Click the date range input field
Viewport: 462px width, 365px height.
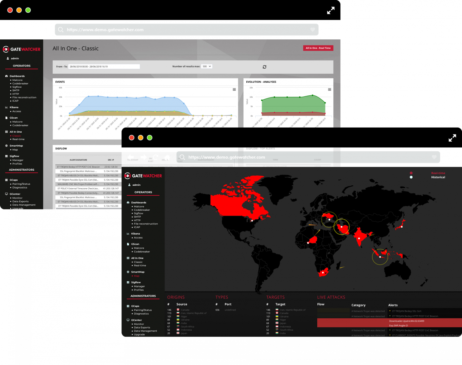(104, 67)
